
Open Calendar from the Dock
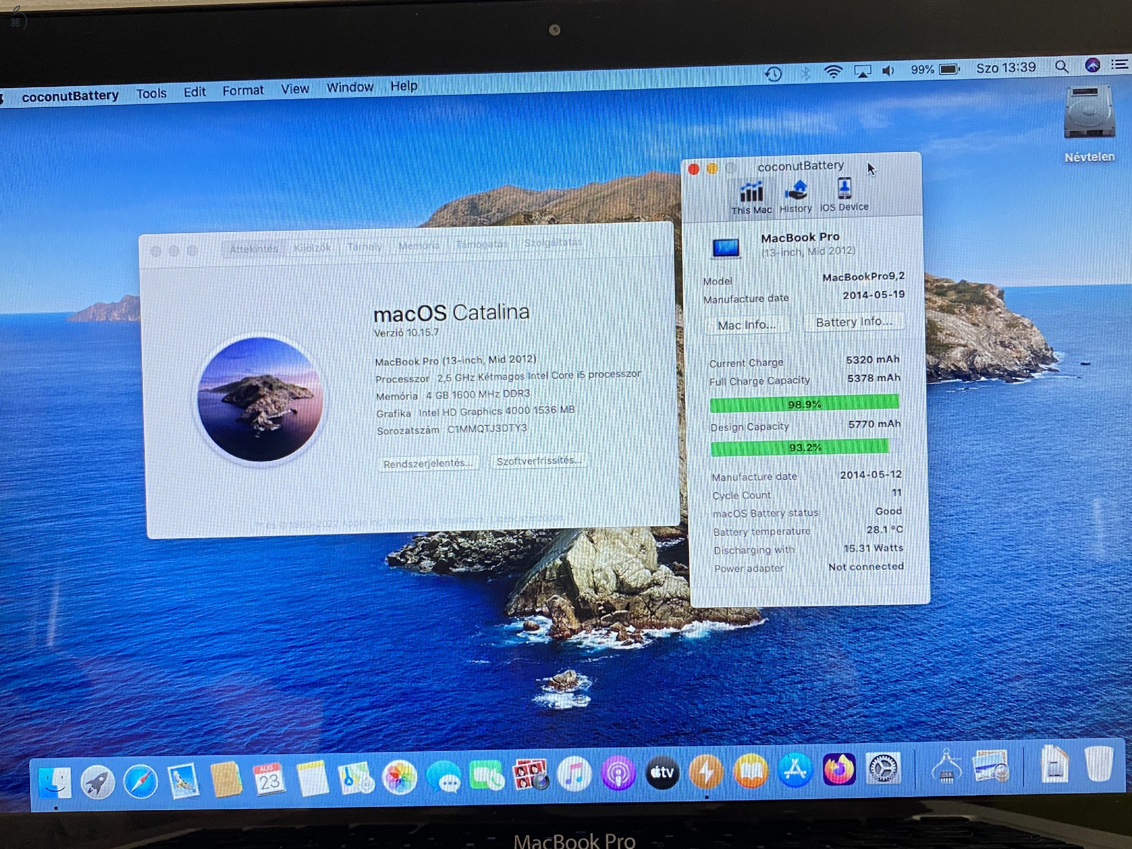(269, 779)
